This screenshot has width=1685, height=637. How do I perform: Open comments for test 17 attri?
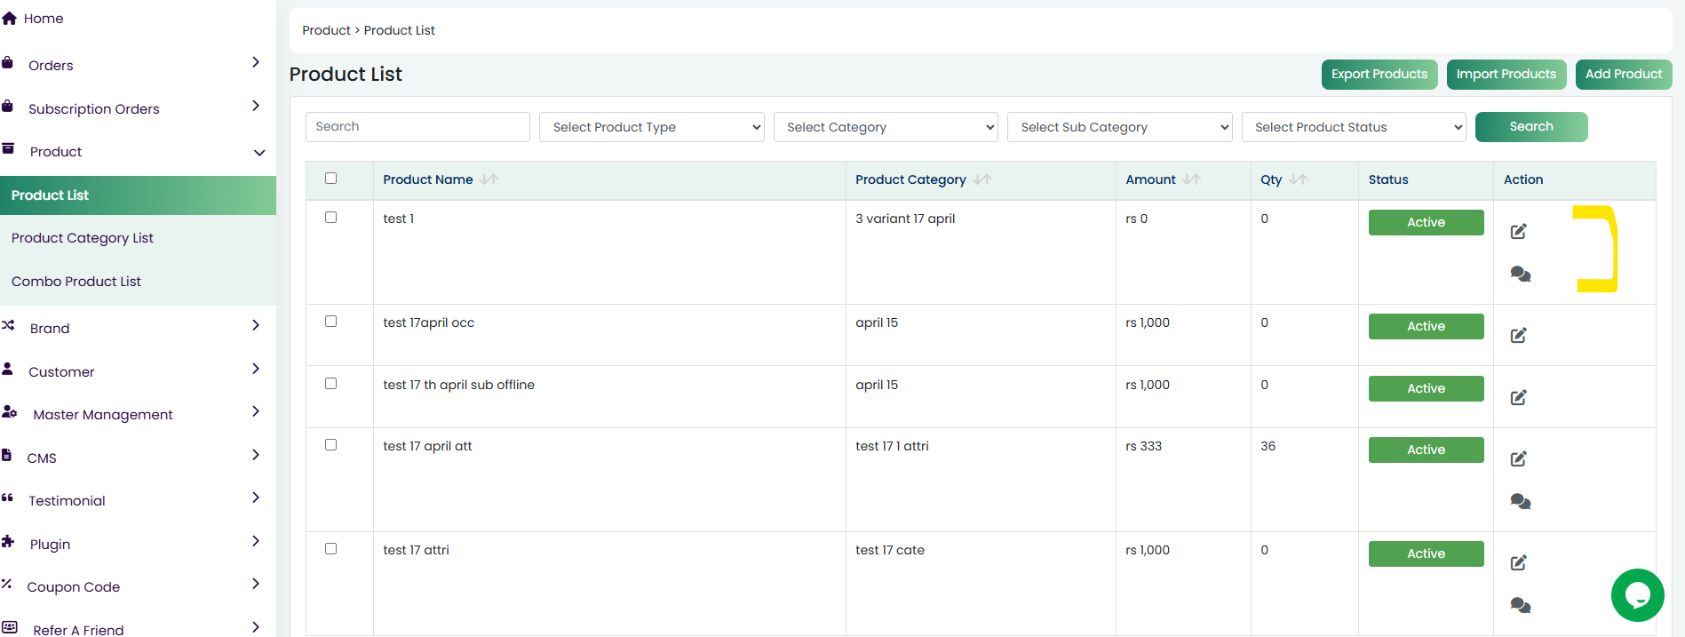(1521, 605)
